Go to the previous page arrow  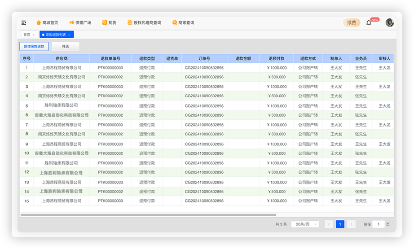coord(329,224)
